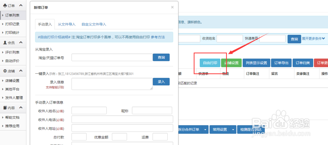Viewport: 328px width, 145px height.
Task: Click the book icon beside 内容
Action: coord(5,108)
